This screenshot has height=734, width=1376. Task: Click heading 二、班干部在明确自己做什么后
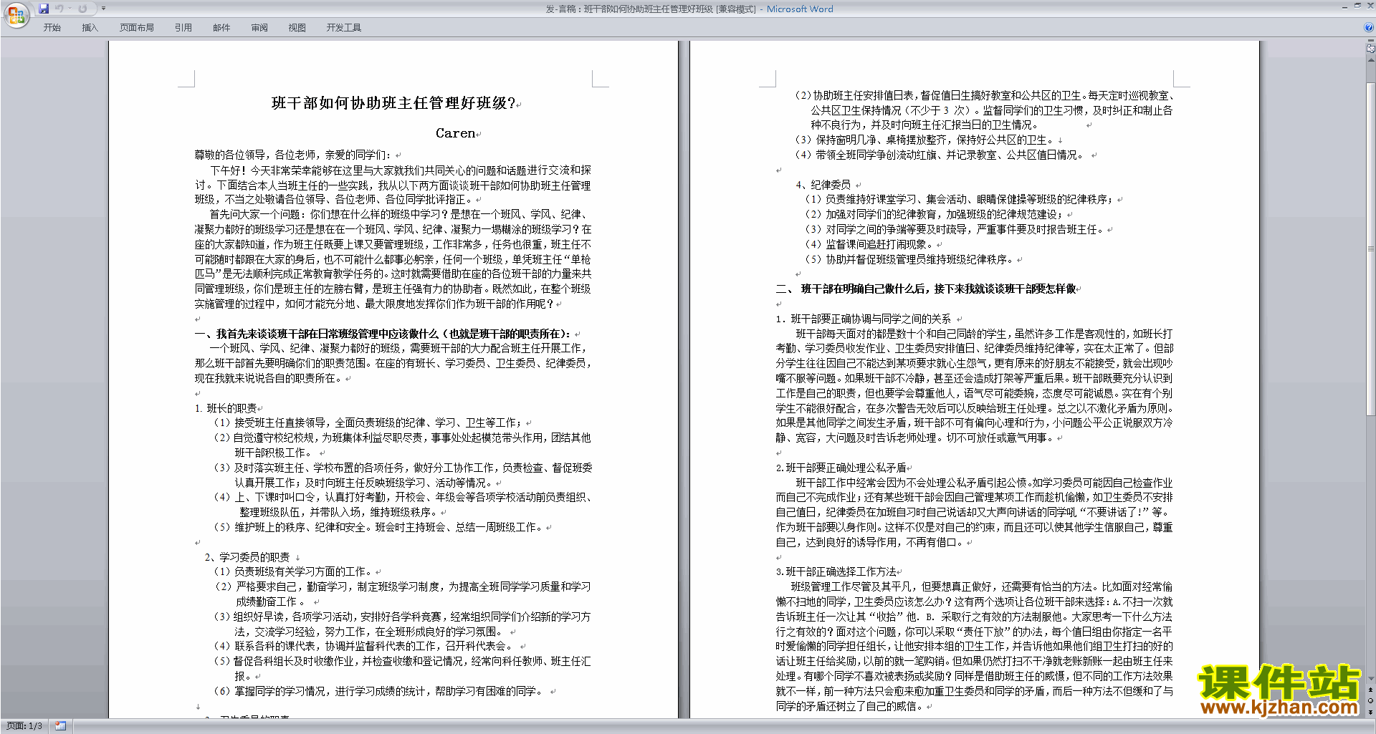(926, 289)
